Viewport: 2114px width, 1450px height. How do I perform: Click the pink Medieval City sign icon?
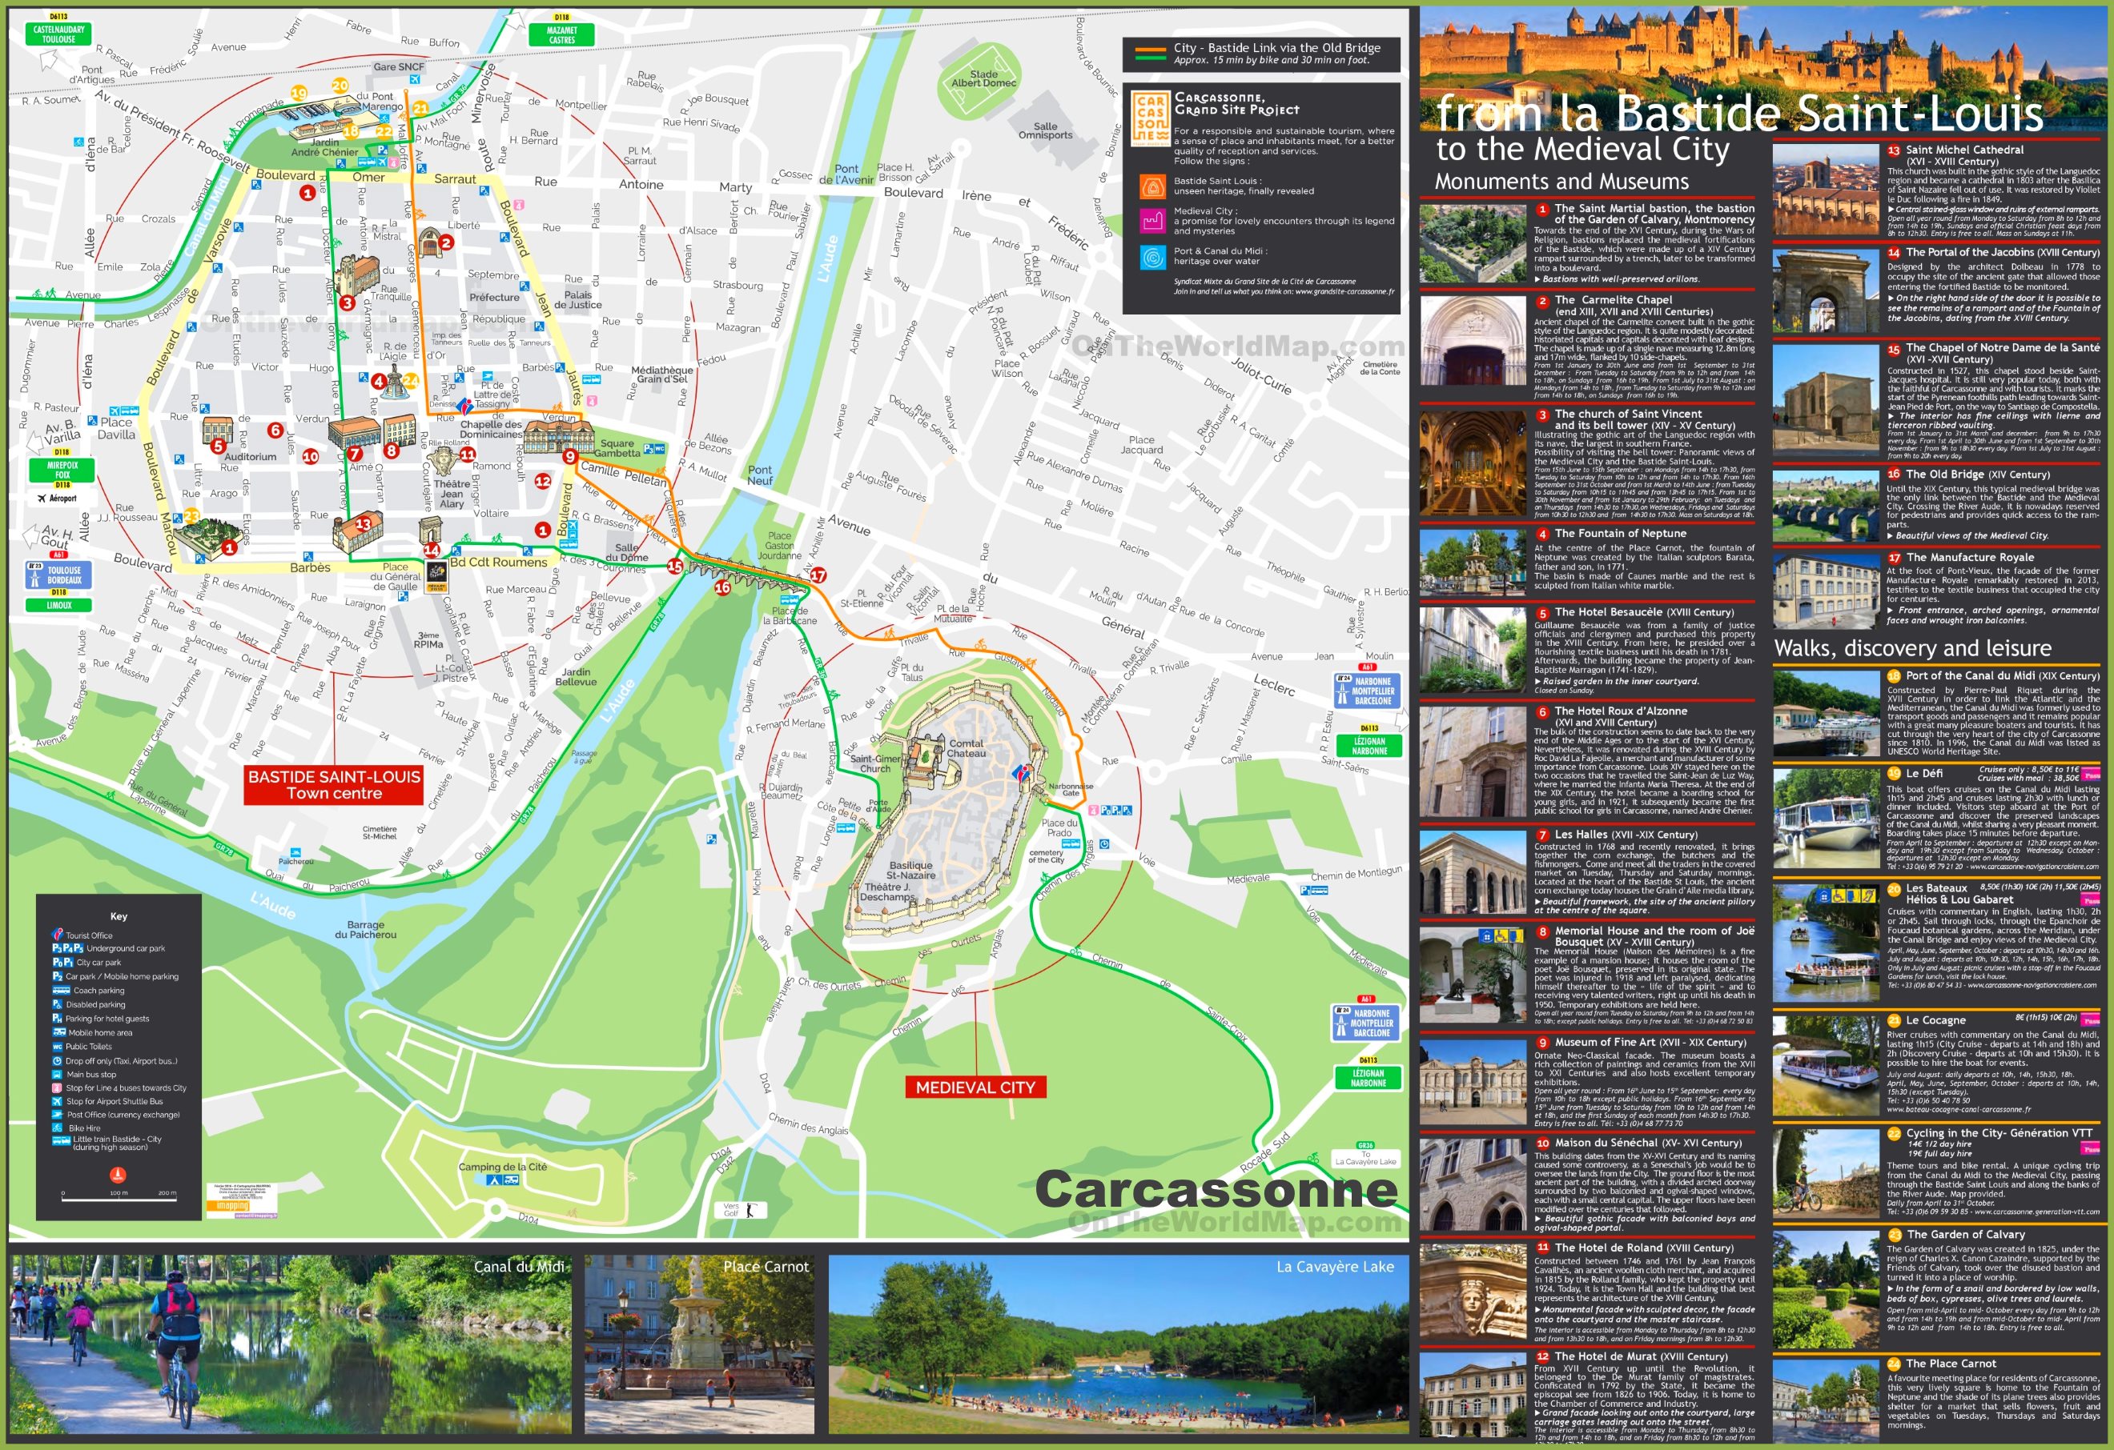1152,220
